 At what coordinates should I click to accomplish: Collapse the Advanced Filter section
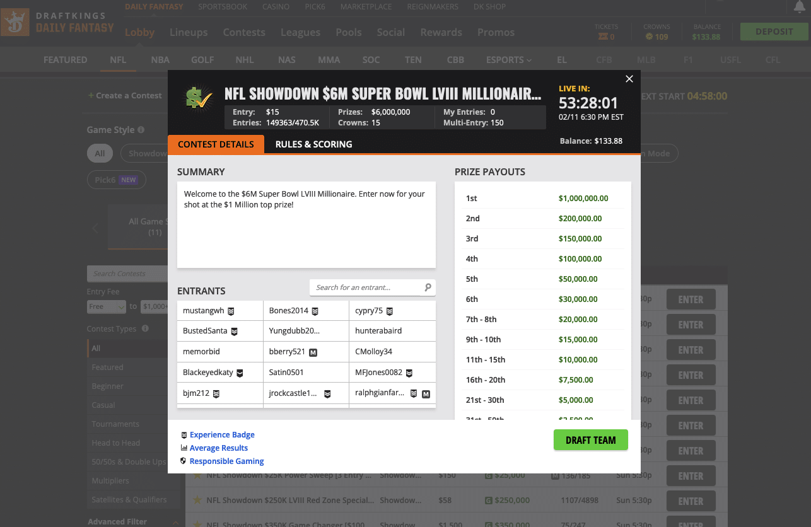point(174,521)
